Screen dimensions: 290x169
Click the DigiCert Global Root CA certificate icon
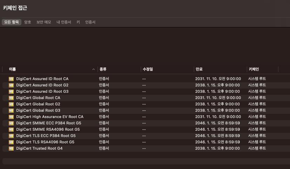click(11, 98)
